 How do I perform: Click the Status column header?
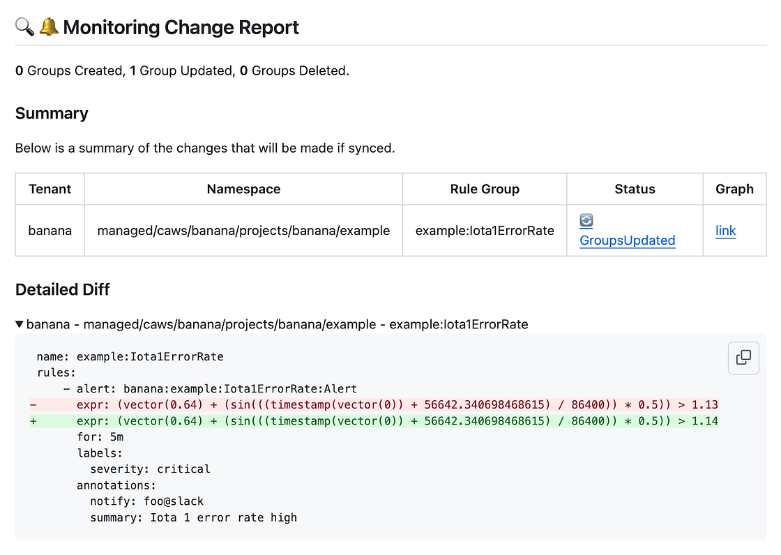click(x=635, y=189)
